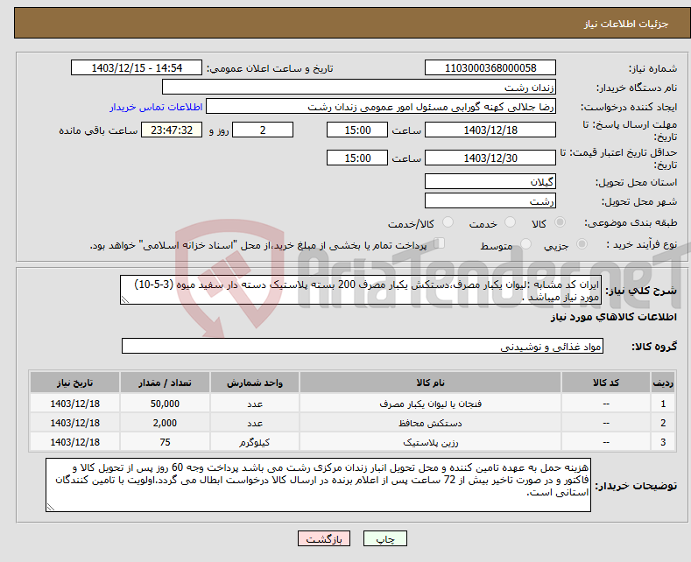Click the price validity date 1403/12/30 field
Image resolution: width=691 pixels, height=562 pixels.
pos(490,158)
